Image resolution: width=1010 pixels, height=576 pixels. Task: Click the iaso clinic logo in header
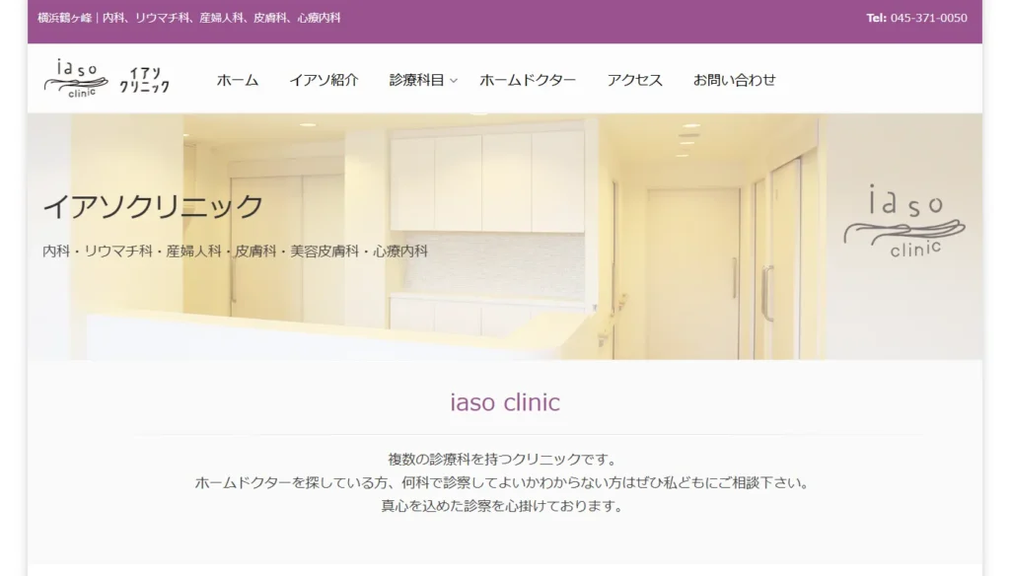click(x=76, y=79)
